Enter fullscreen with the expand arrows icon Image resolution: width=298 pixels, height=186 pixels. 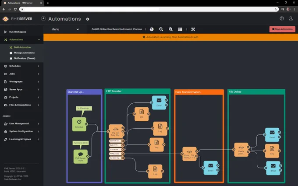[193, 29]
